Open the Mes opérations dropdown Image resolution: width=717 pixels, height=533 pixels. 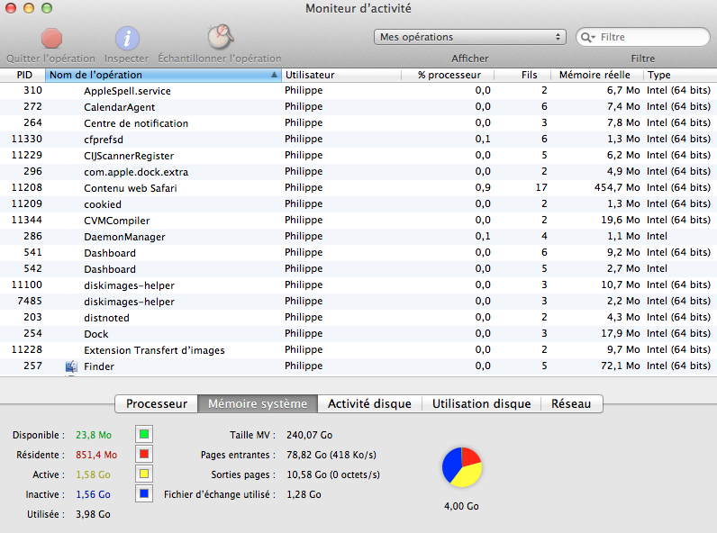(x=469, y=37)
